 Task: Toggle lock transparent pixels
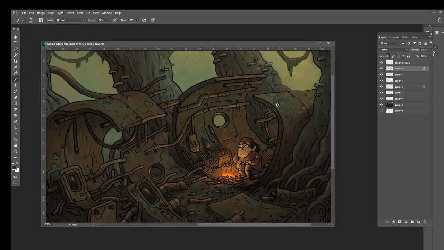pos(388,56)
